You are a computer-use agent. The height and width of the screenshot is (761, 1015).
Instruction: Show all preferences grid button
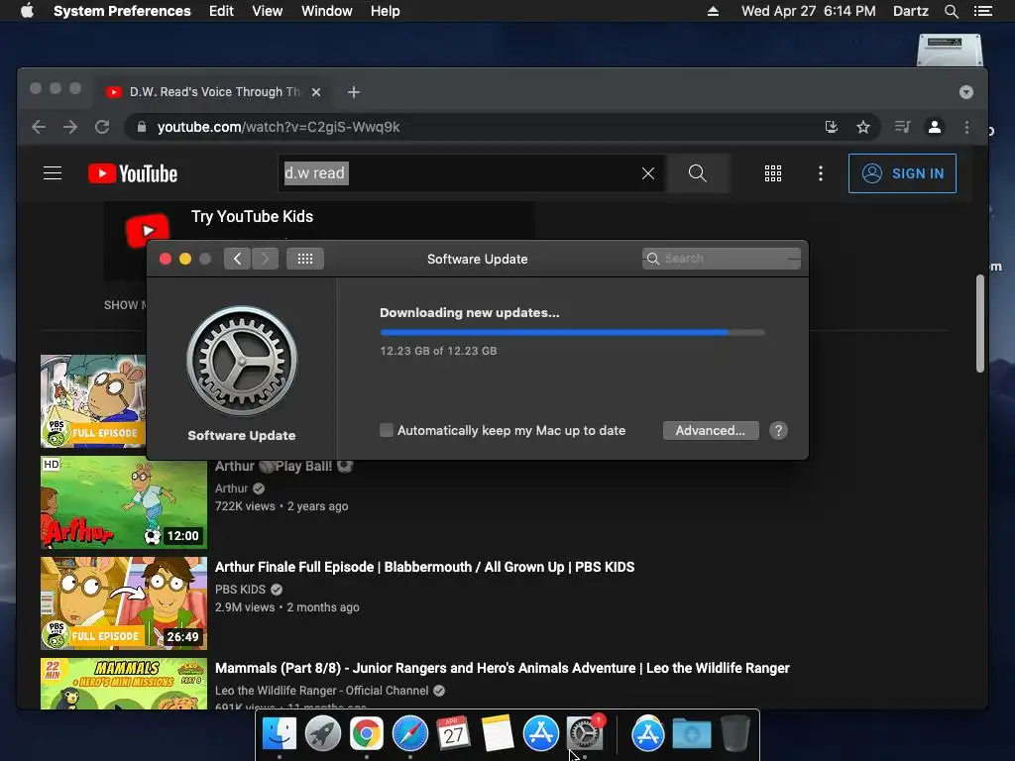[305, 259]
